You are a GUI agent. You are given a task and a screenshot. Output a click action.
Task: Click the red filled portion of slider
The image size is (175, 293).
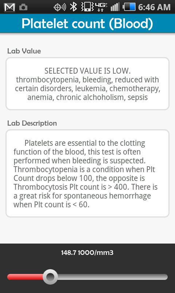click(25, 277)
